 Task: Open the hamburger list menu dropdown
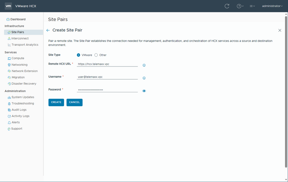(252, 6)
